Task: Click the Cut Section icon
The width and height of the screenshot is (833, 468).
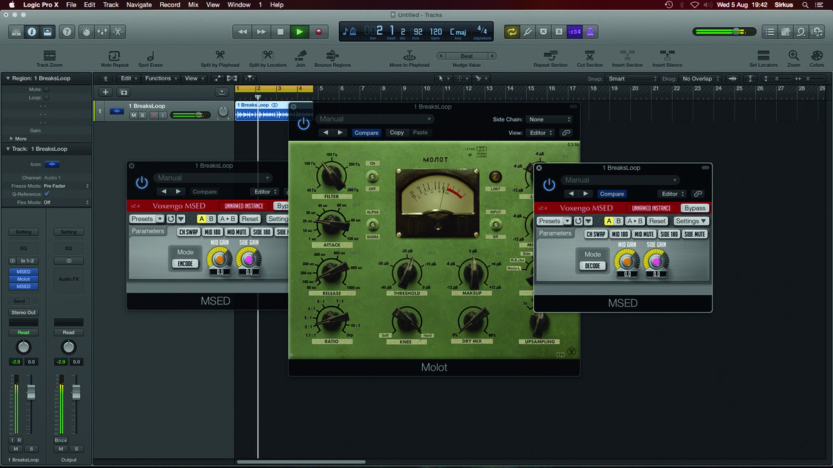Action: pos(590,55)
